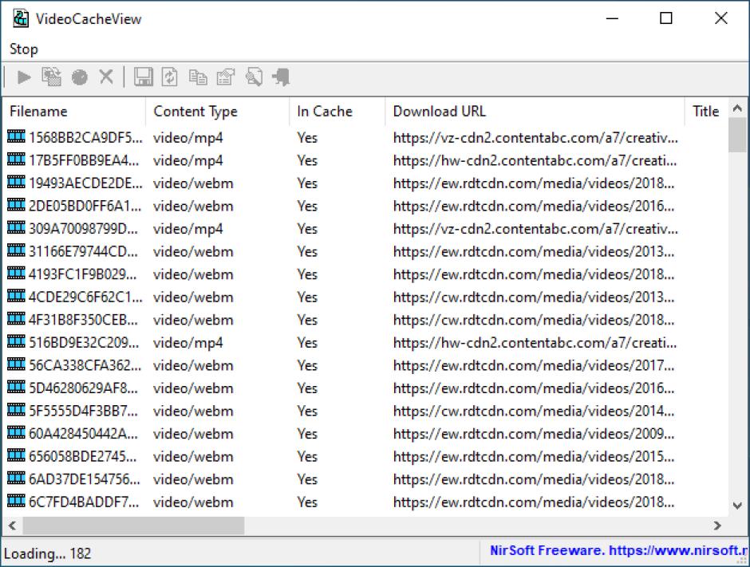Image resolution: width=750 pixels, height=567 pixels.
Task: Click the URL ending videos/2009...
Action: click(x=534, y=434)
